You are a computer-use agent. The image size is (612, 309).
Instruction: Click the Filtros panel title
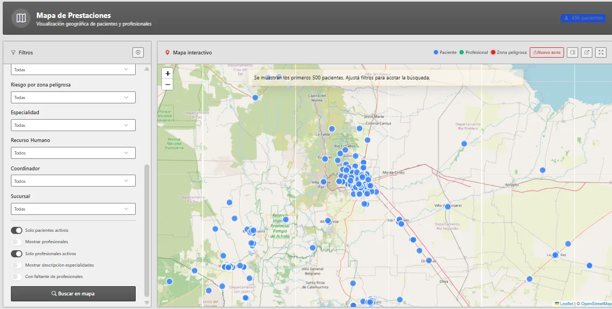click(x=26, y=53)
